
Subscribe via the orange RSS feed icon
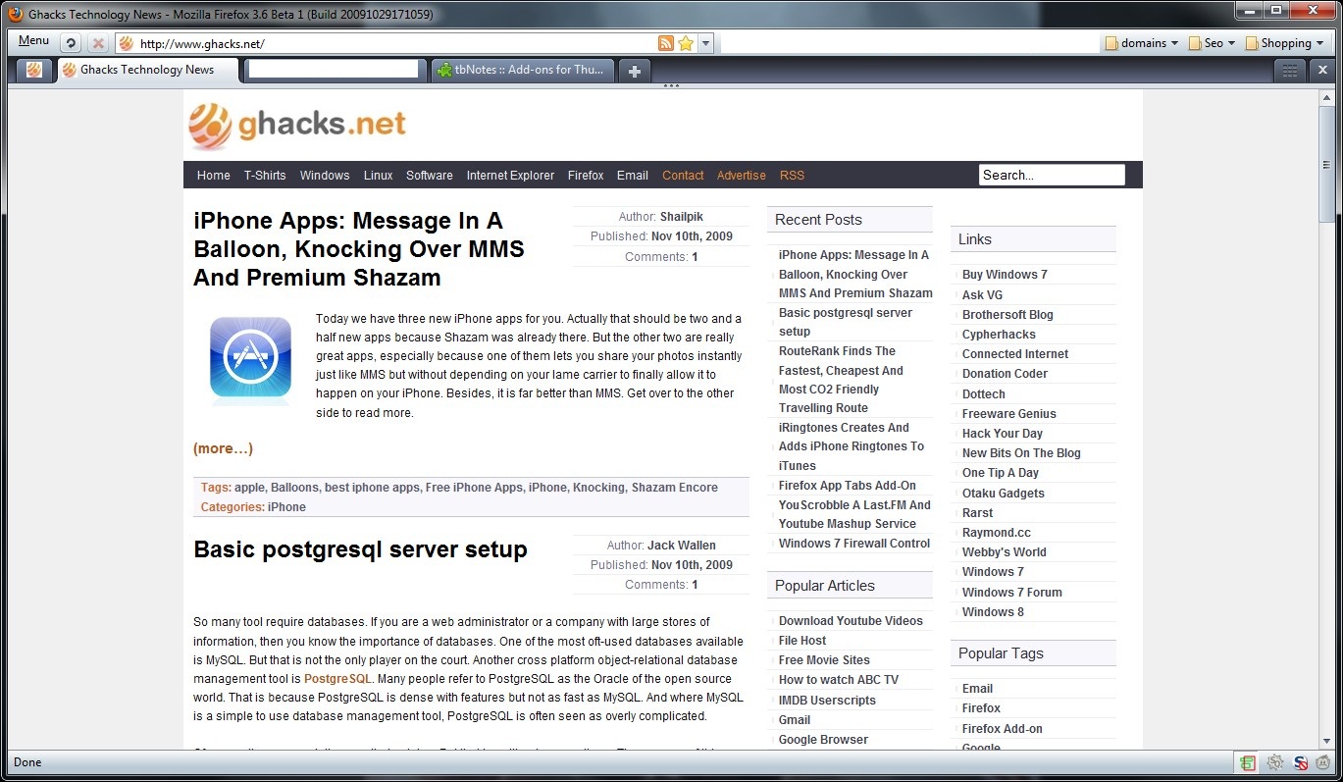(x=666, y=43)
